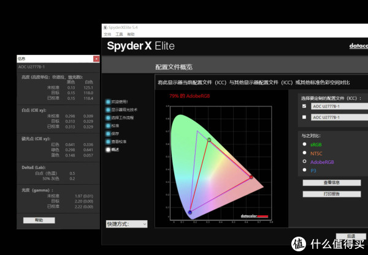
Task: Go to the 选择工作流程 step
Action: pos(120,117)
